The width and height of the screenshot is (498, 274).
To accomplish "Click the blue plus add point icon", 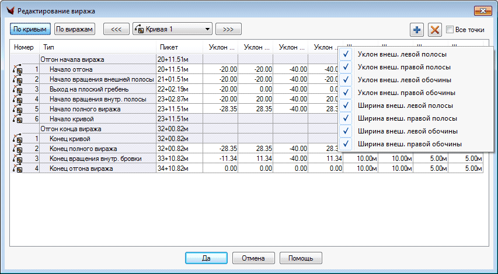I will [417, 29].
